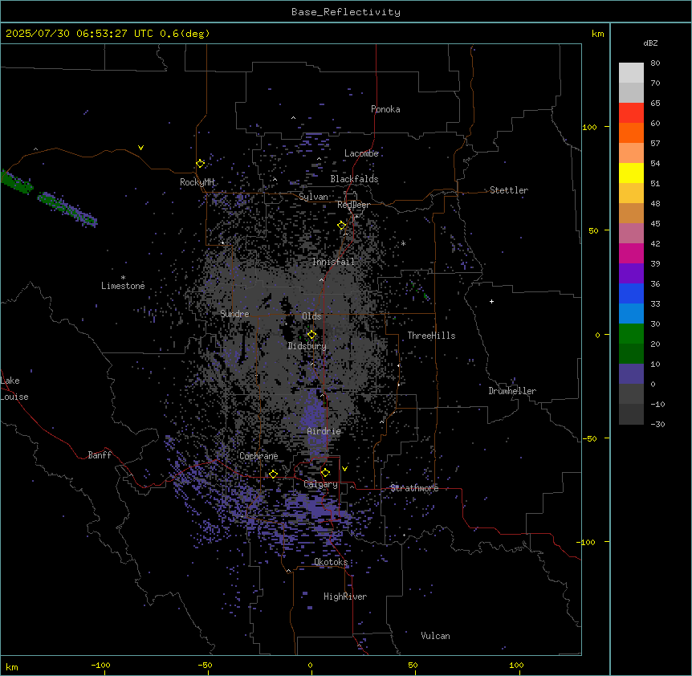
Task: Click the -50 tick label on the vertical axis
Action: (589, 438)
